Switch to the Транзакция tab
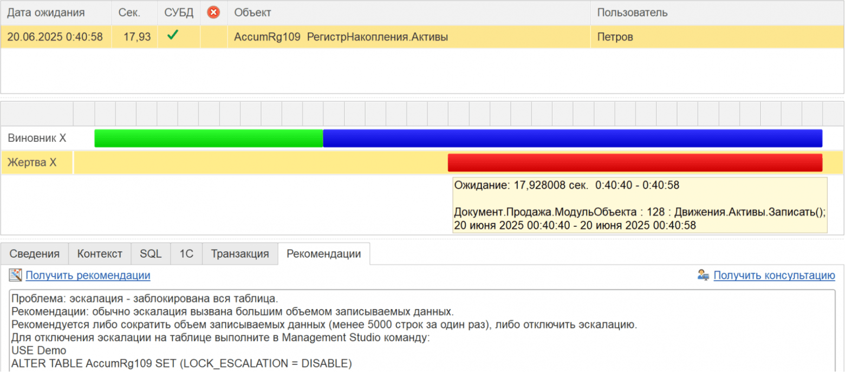 (240, 253)
